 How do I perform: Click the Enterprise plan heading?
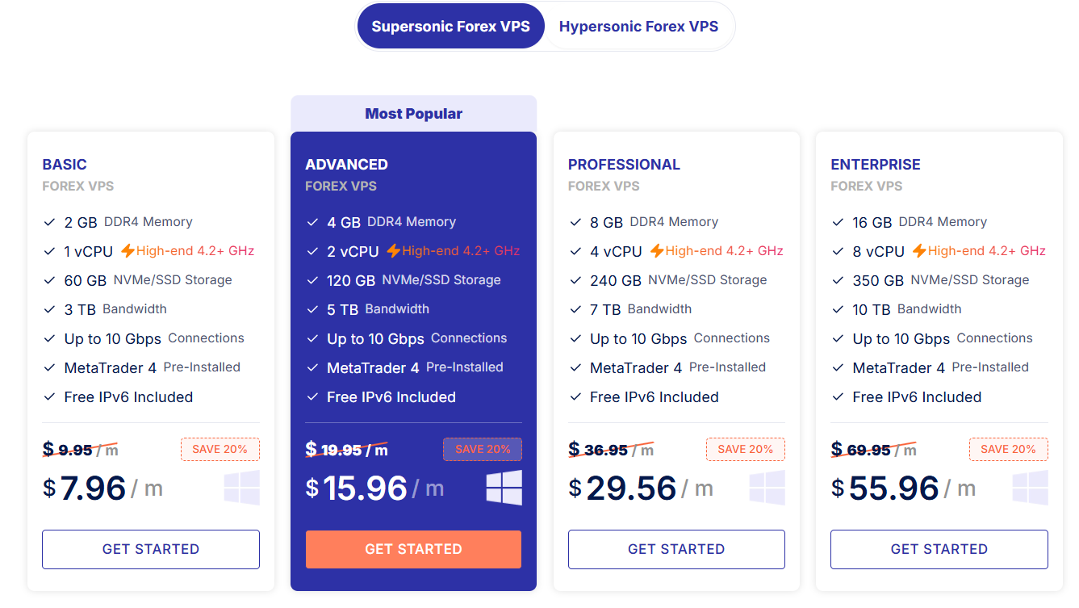875,165
